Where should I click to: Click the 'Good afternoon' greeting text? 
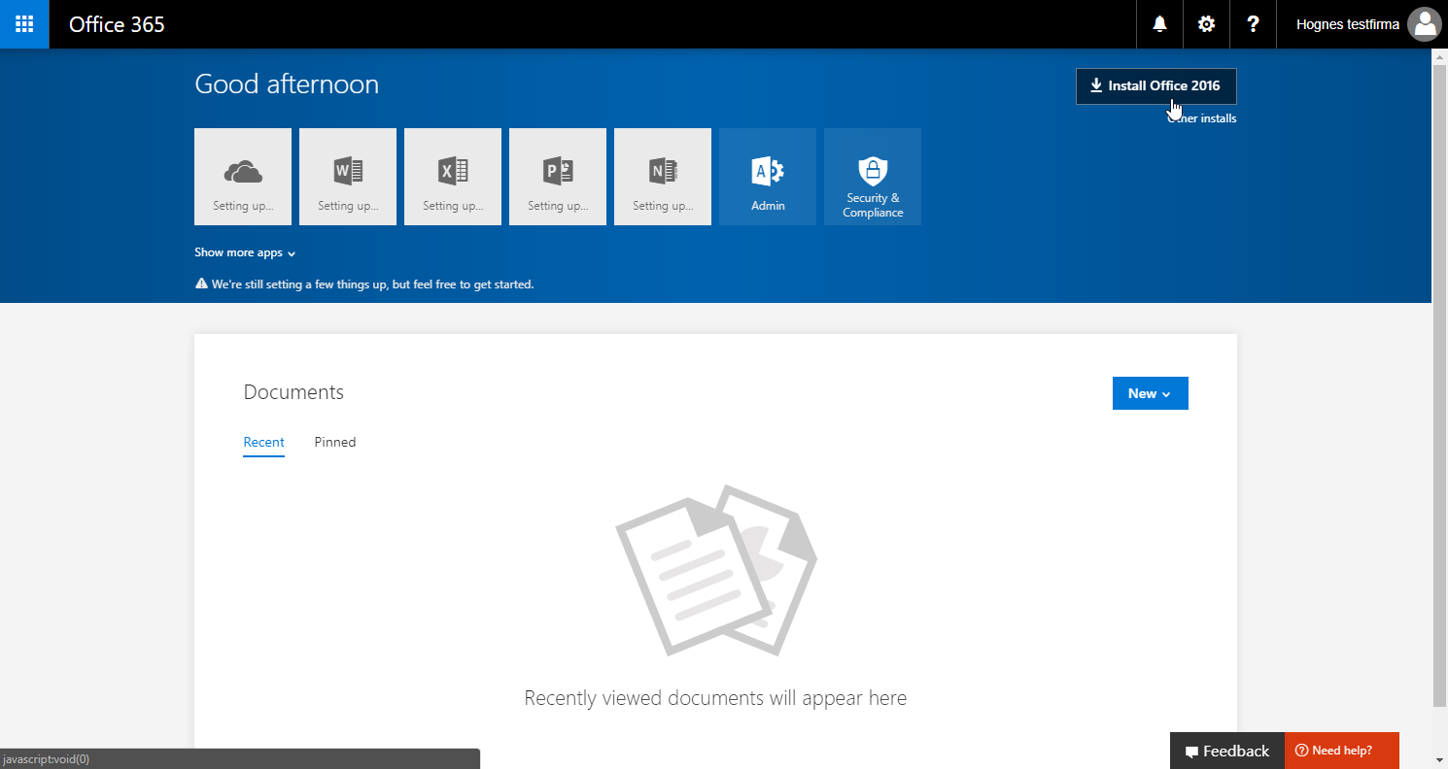[287, 84]
